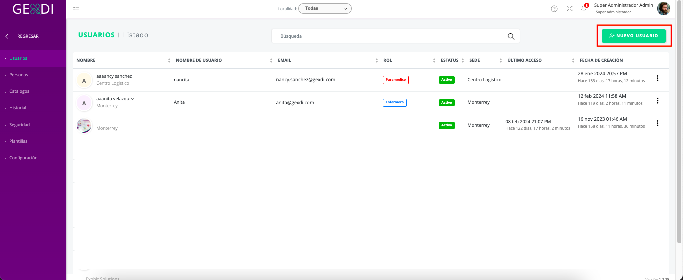Click Activo badge in 16 nov 2023 row
Image resolution: width=683 pixels, height=280 pixels.
click(447, 125)
